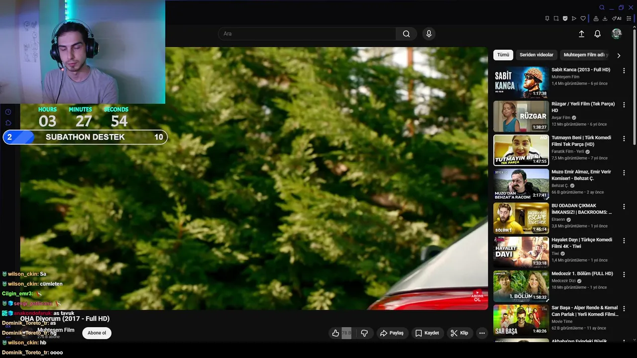Viewport: 637px width, 358px height.
Task: Open Elraenn channel link
Action: pos(558,219)
